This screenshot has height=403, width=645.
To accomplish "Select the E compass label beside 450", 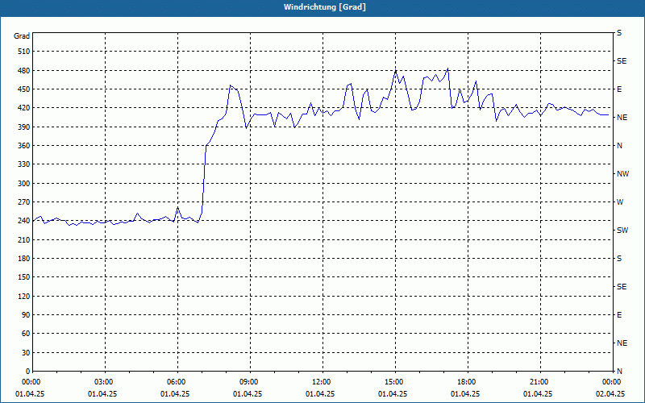I will click(x=619, y=89).
